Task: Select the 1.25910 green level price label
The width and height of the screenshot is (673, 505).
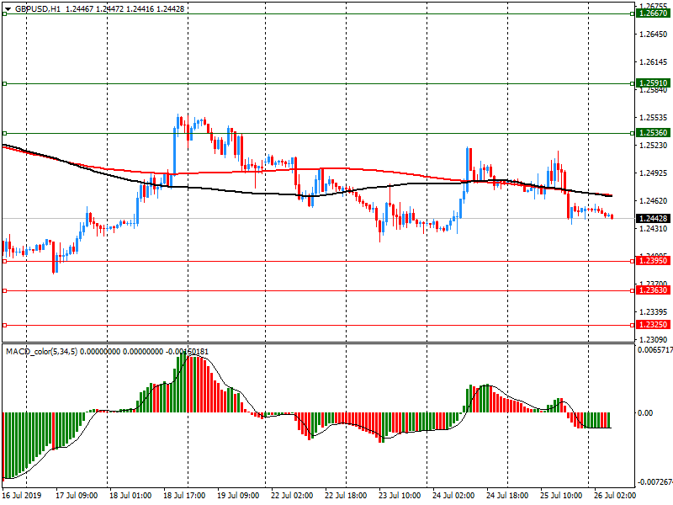Action: click(653, 82)
